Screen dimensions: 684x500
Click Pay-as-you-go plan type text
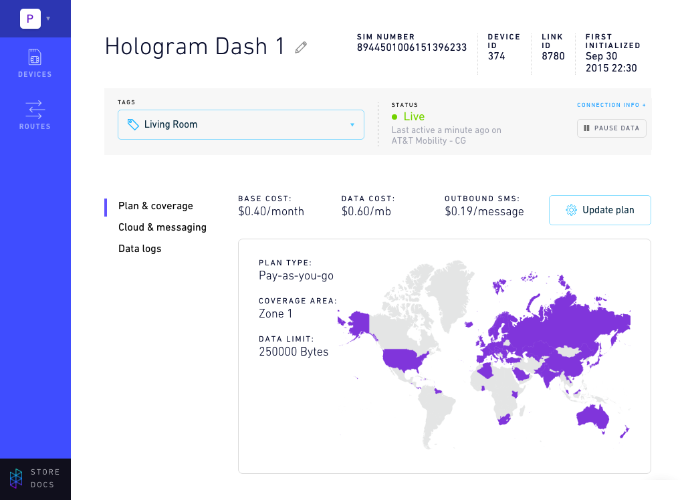pos(296,276)
